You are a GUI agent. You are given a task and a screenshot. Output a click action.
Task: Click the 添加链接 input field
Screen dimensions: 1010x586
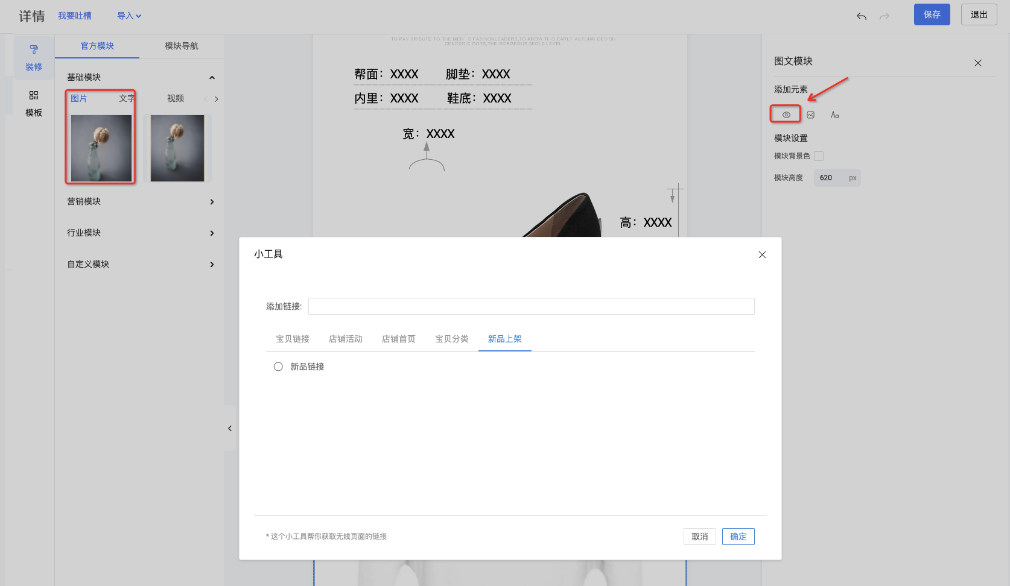(532, 306)
